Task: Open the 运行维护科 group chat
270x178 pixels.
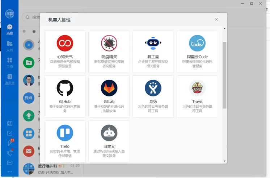Action: [51, 169]
